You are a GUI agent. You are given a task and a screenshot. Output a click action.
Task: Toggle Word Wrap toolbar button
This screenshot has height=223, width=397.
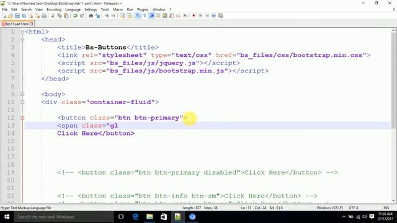[x=138, y=15]
